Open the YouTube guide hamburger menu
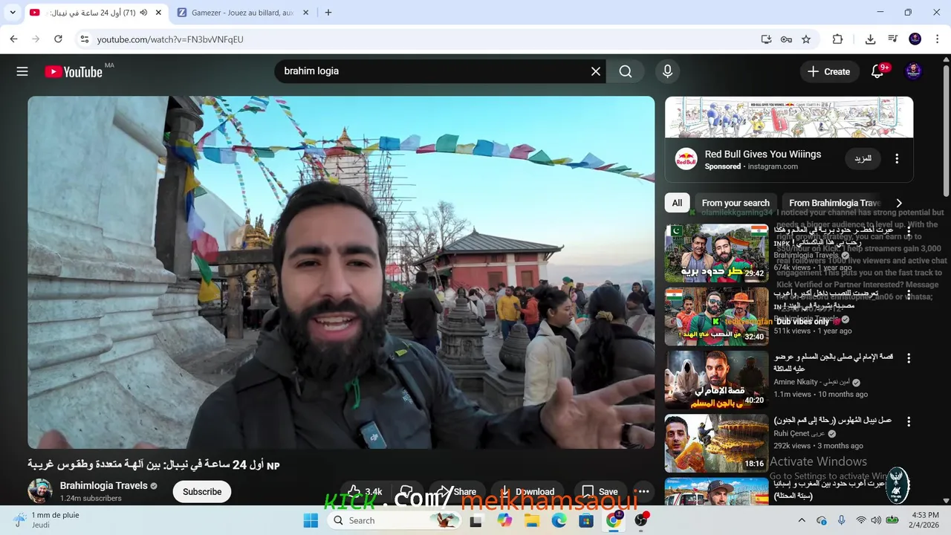Viewport: 951px width, 535px height. (x=22, y=71)
